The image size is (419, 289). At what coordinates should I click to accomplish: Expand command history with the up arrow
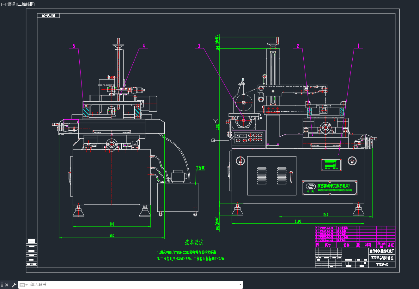(x=241, y=285)
